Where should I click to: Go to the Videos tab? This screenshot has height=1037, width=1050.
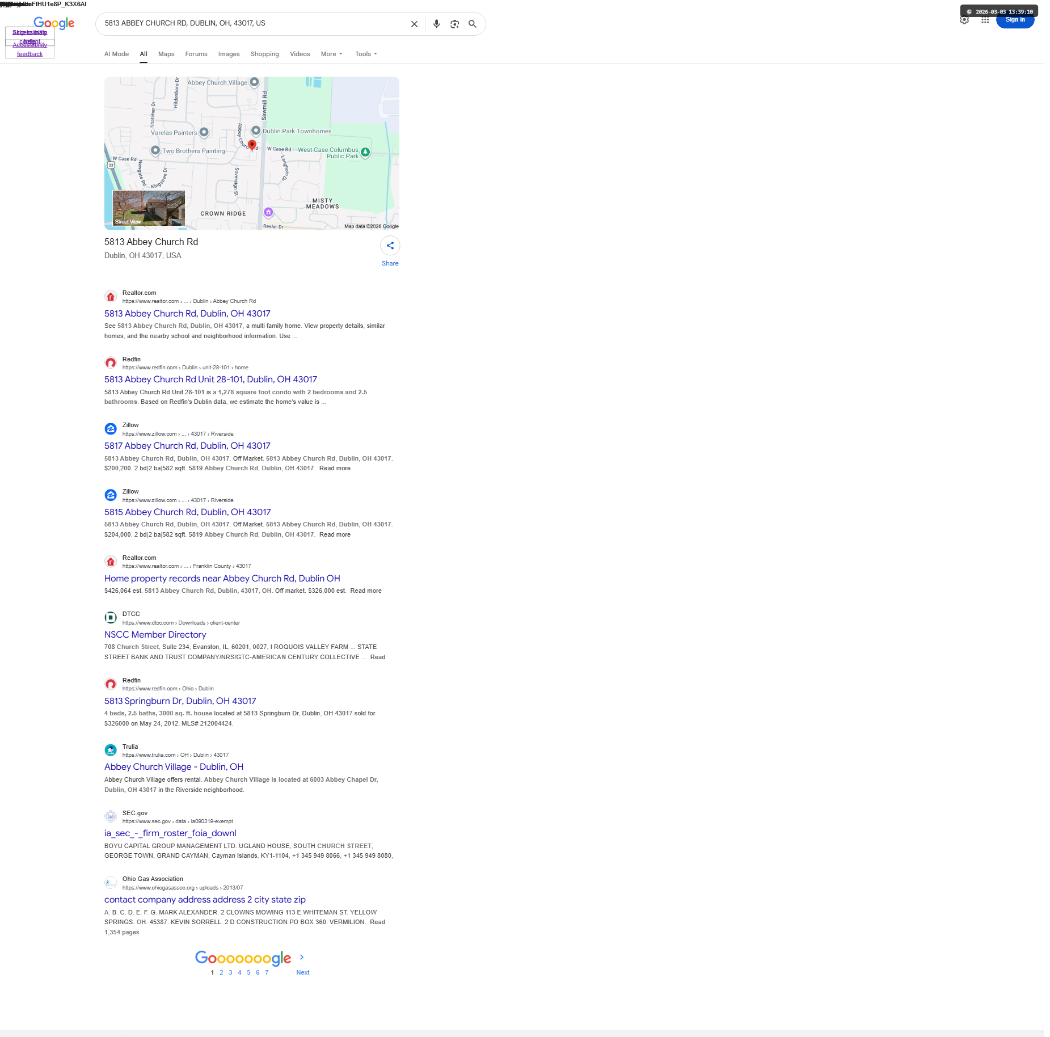tap(300, 54)
